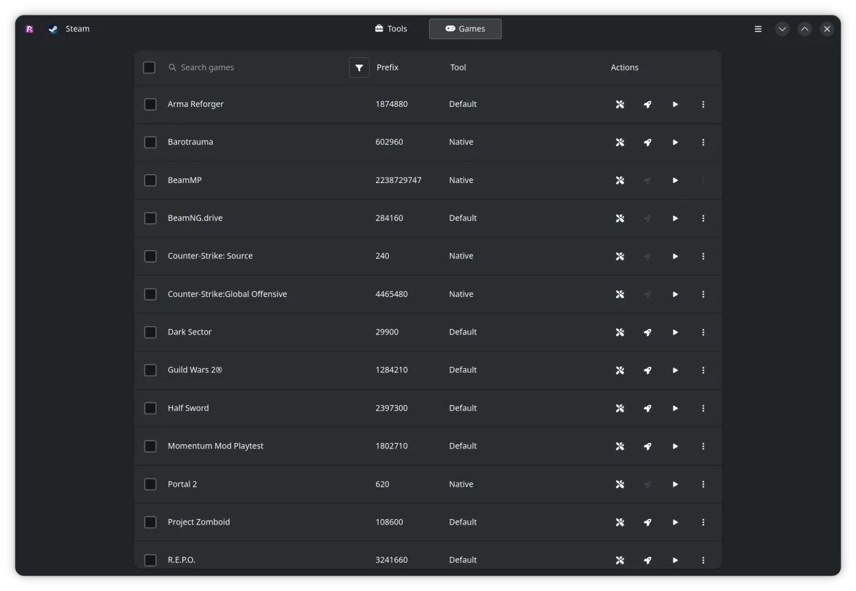Open three-dot menu for BeamNG.drive
Viewport: 856px width, 591px height.
[x=703, y=219]
